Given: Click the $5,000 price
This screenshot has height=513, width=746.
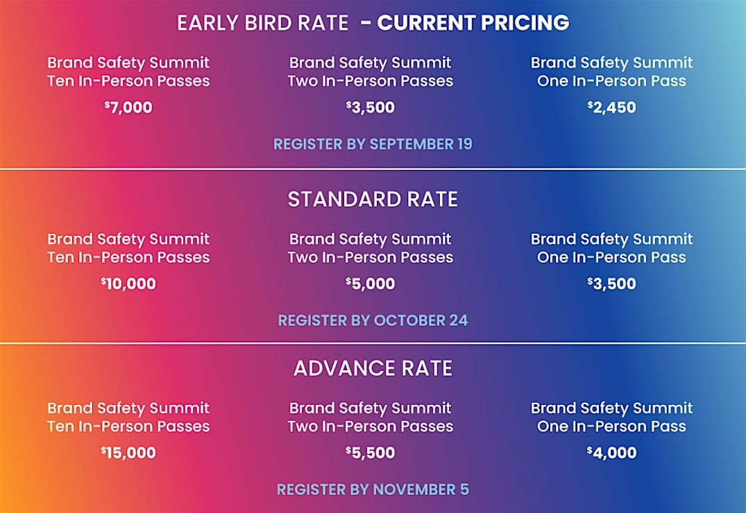Looking at the screenshot, I should point(371,284).
